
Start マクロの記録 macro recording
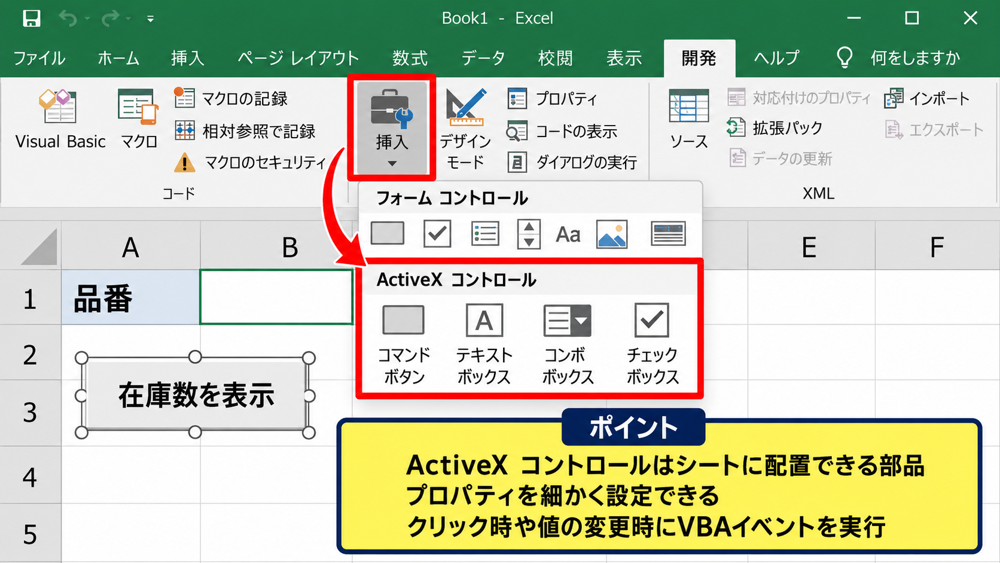click(x=231, y=98)
